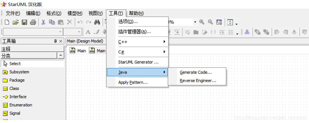309x123 pixels.
Task: Pick the Select tool in toolbox
Action: 32,64
